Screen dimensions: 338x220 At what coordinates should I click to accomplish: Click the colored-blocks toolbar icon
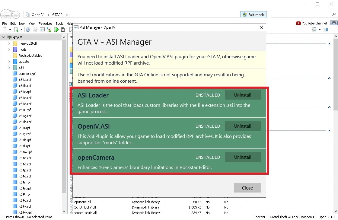click(x=49, y=30)
